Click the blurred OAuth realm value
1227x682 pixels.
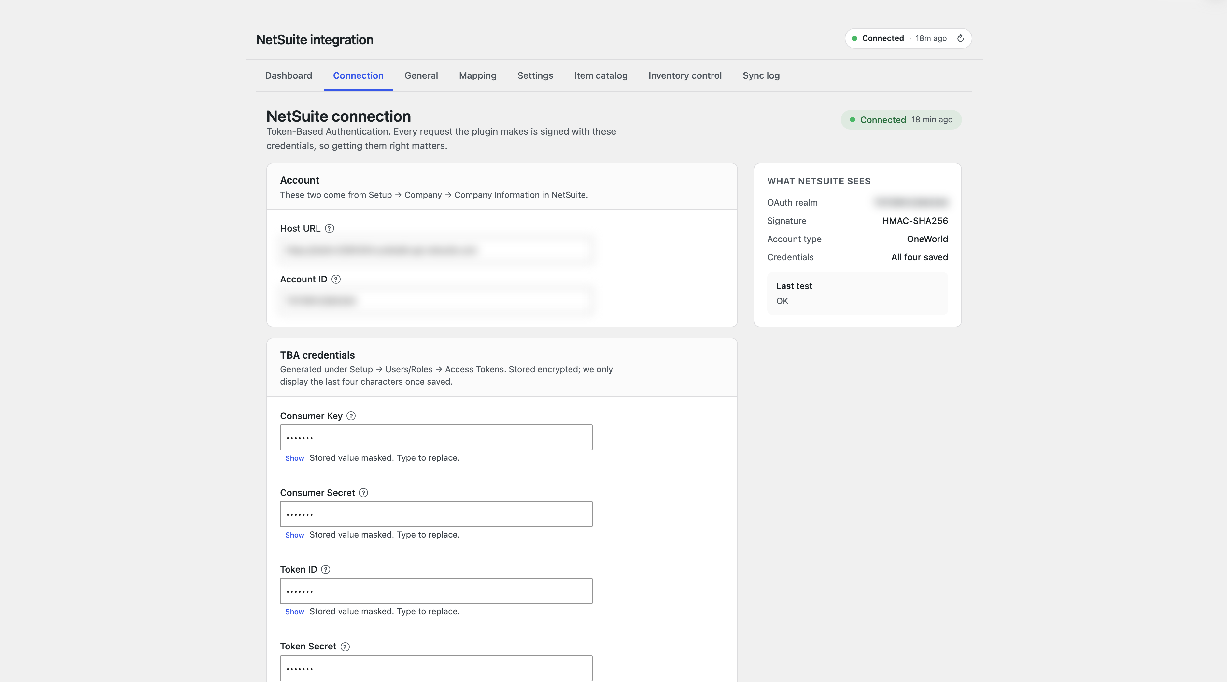(911, 202)
